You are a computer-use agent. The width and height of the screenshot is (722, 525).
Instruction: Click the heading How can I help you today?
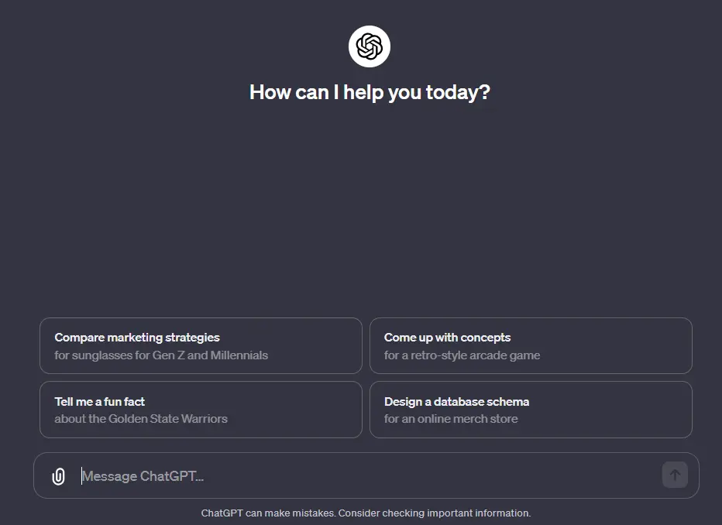(370, 92)
